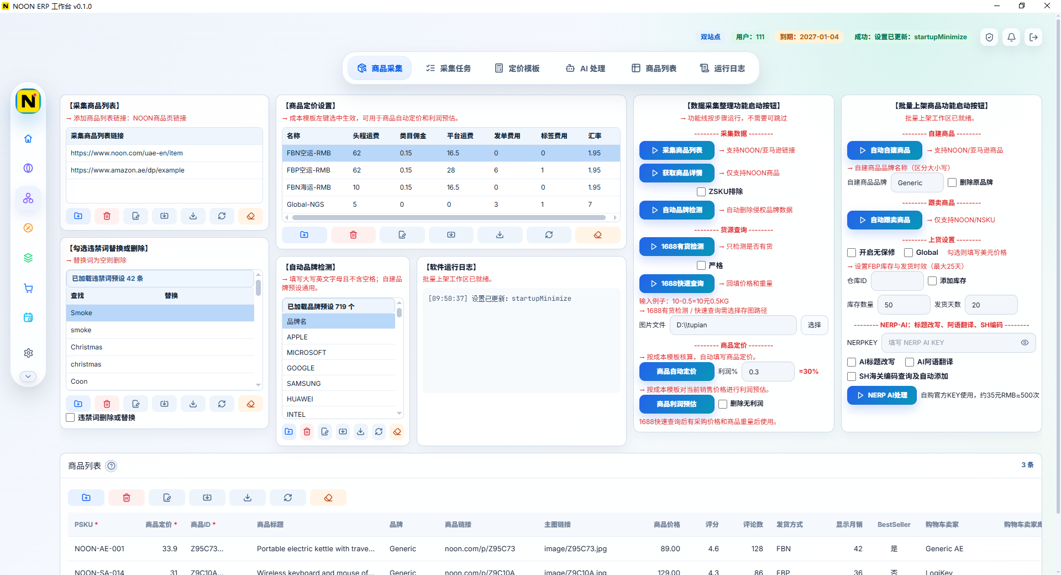
Task: Click the brand preset list scroll-down arrow
Action: click(x=399, y=414)
